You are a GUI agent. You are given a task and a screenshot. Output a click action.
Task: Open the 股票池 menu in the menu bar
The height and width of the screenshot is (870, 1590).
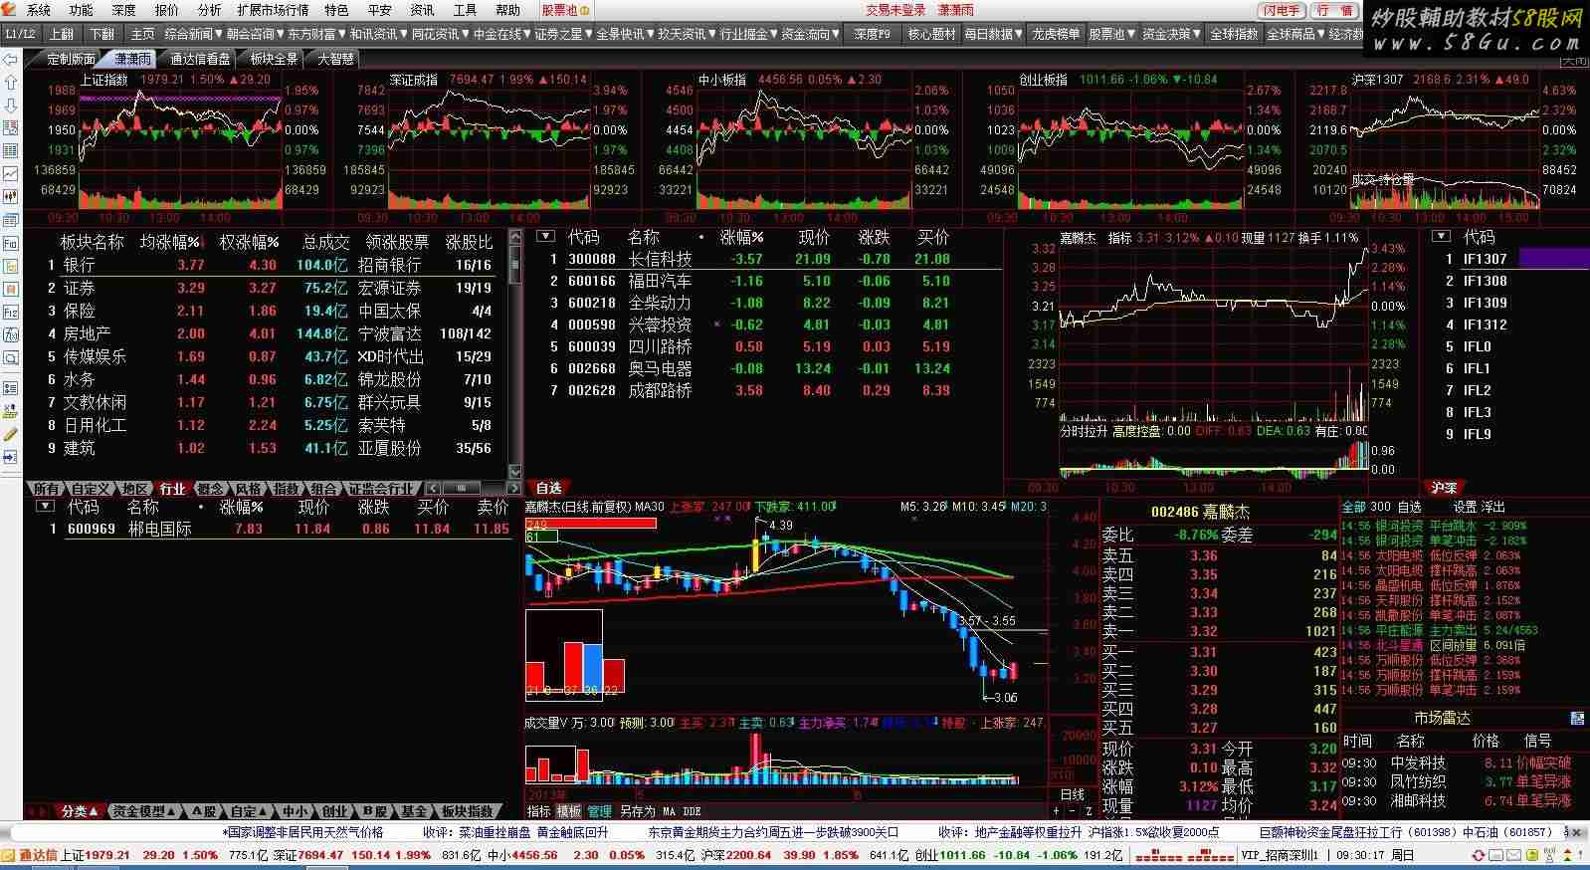point(565,10)
